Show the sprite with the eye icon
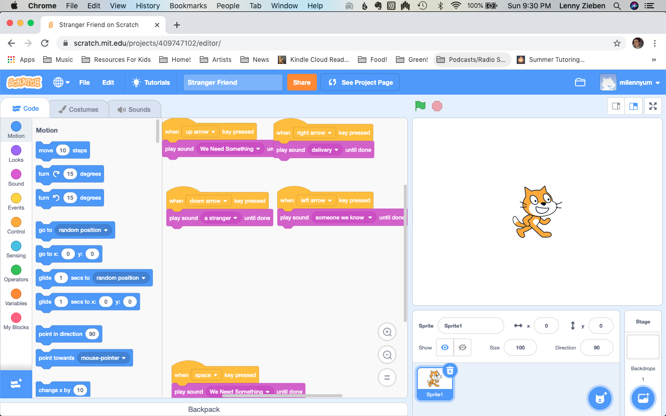666x416 pixels. [445, 347]
